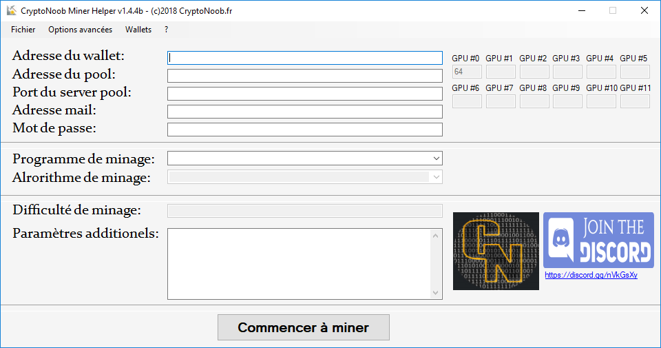This screenshot has width=661, height=348.
Task: Expand the Programme de minage dropdown
Action: 437,158
